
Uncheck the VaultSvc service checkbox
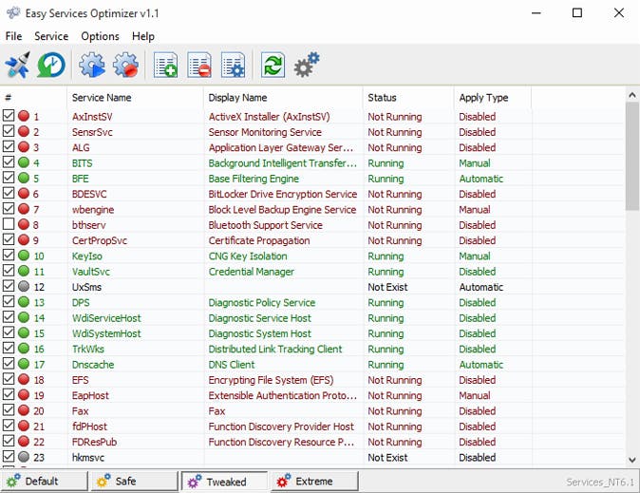pyautogui.click(x=9, y=271)
